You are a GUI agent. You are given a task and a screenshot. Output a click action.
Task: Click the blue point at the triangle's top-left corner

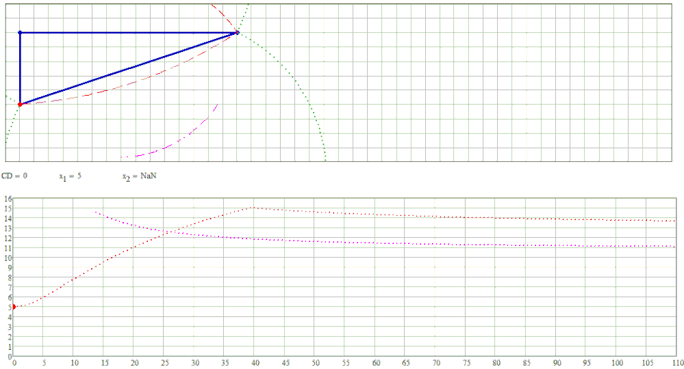click(20, 33)
